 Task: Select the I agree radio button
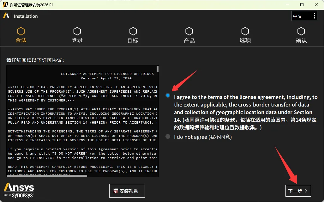tap(168, 95)
